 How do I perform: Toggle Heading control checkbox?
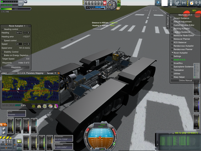[3, 29]
